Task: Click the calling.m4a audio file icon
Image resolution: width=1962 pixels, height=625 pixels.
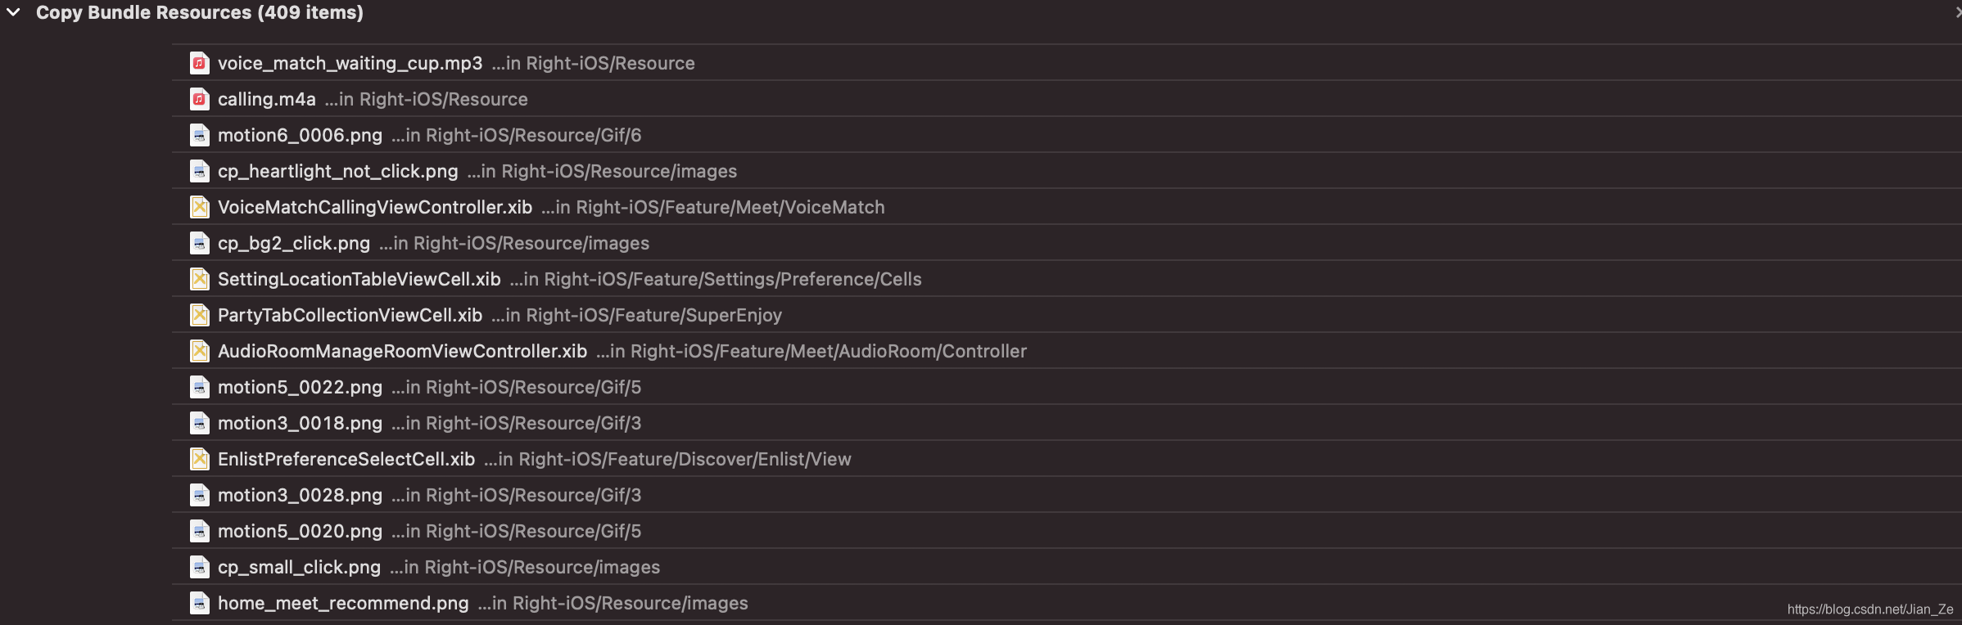Action: tap(200, 99)
